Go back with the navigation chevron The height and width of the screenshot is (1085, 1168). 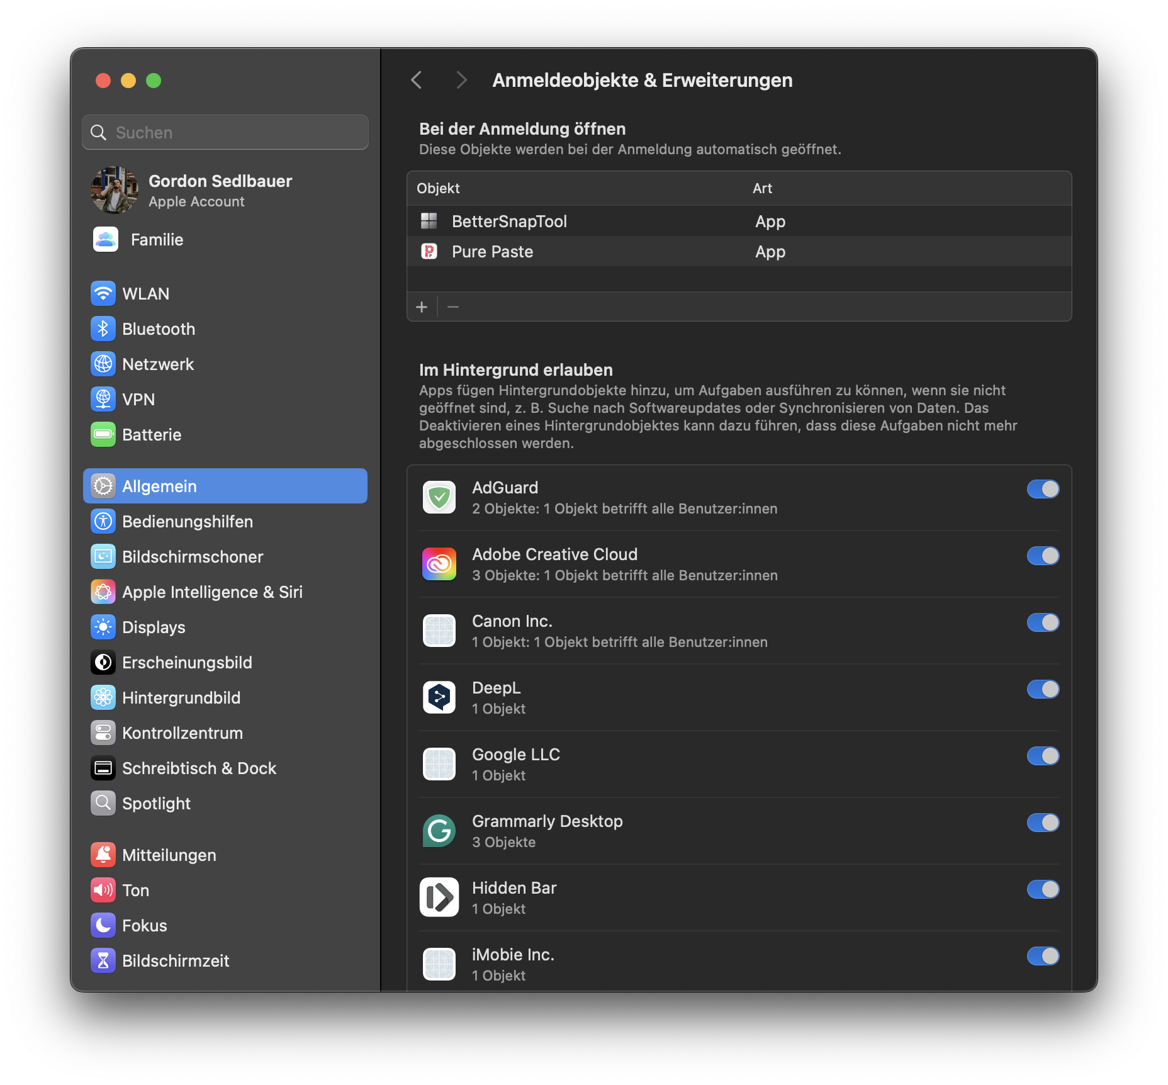pyautogui.click(x=416, y=80)
